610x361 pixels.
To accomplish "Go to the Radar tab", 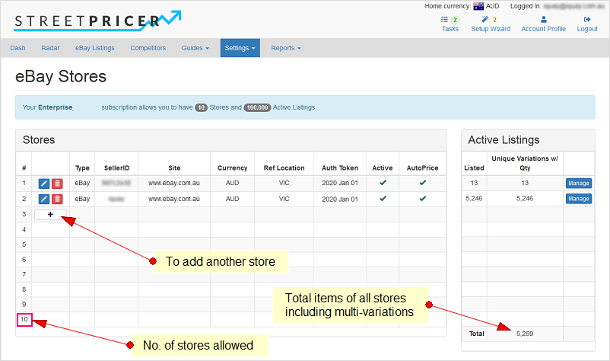I will point(50,48).
